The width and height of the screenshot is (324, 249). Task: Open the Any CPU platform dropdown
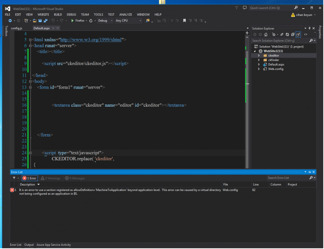[128, 21]
